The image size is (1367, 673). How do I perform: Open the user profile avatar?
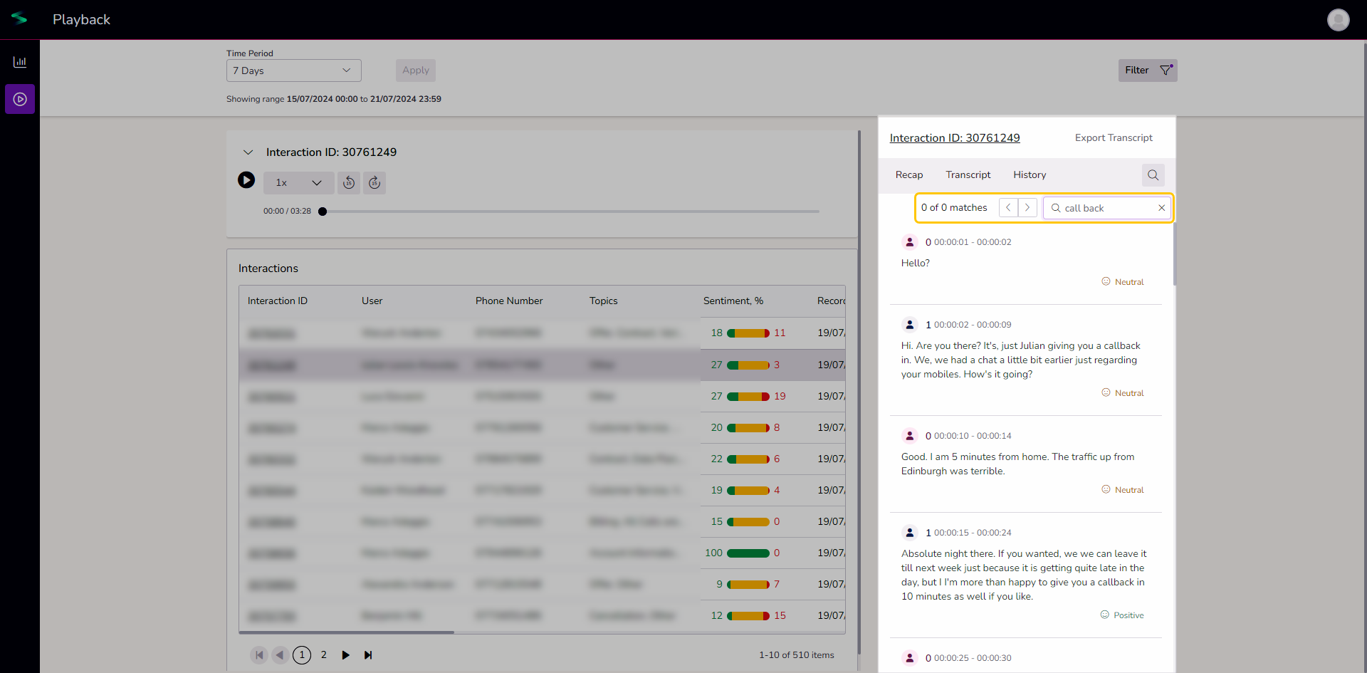(1338, 20)
